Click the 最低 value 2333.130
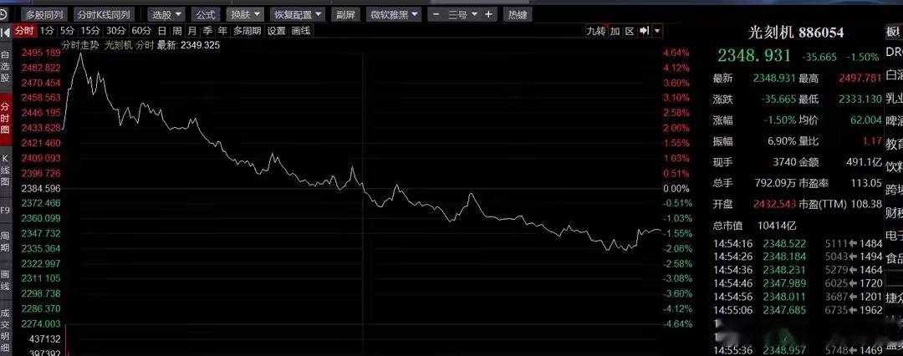The height and width of the screenshot is (356, 903). tap(861, 99)
